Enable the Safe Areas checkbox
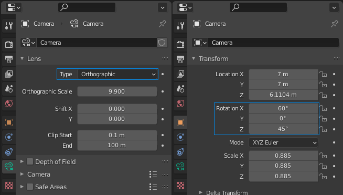This screenshot has width=343, height=195. point(30,187)
